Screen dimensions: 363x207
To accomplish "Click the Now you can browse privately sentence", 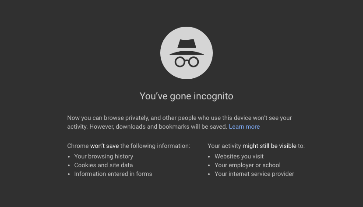I will coord(180,118).
